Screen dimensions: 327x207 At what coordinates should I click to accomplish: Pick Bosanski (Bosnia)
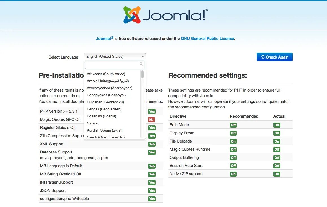(x=101, y=116)
